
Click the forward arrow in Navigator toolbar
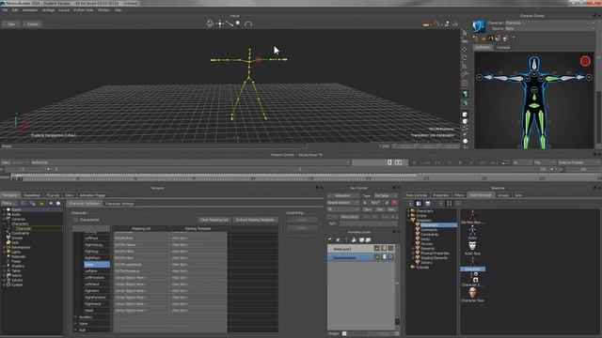tap(58, 204)
